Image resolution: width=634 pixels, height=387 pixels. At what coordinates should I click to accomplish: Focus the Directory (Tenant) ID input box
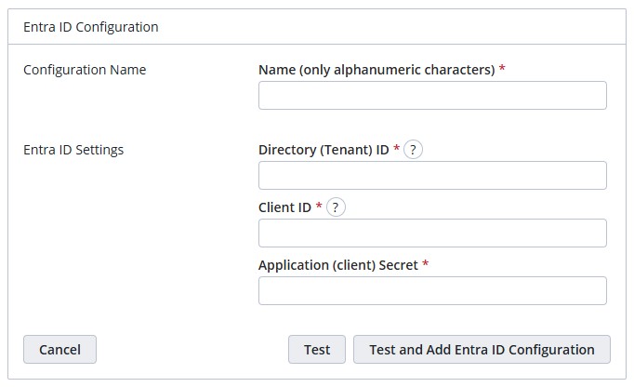click(432, 175)
